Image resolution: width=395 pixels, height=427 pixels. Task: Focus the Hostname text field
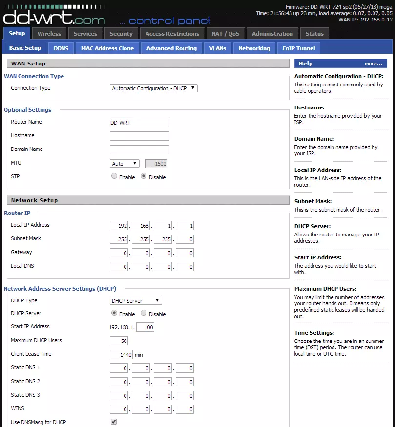pyautogui.click(x=140, y=136)
